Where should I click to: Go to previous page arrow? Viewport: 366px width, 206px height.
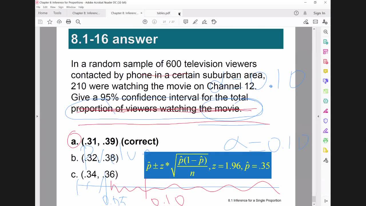[145, 22]
